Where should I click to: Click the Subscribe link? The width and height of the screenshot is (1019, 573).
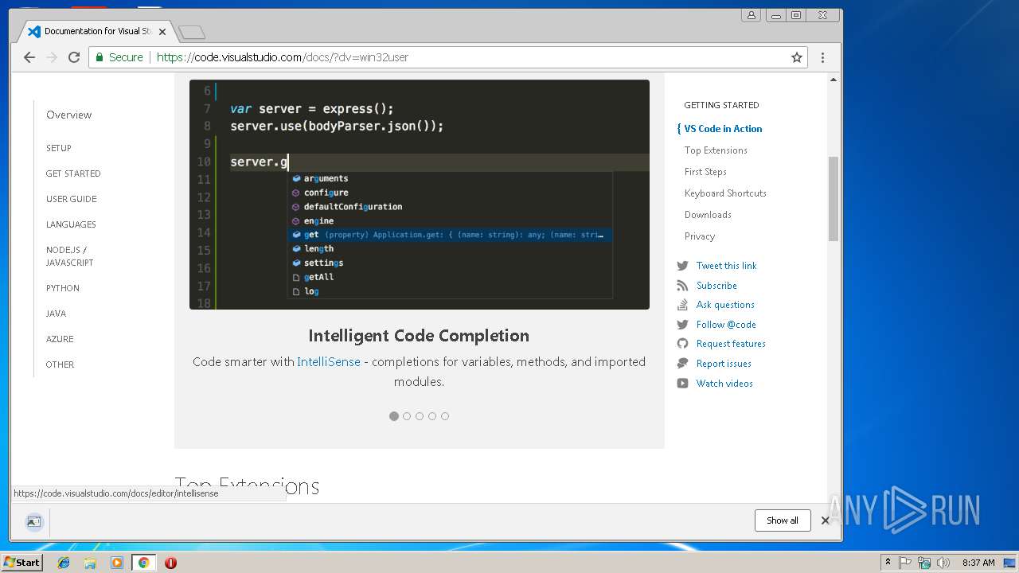[716, 286]
